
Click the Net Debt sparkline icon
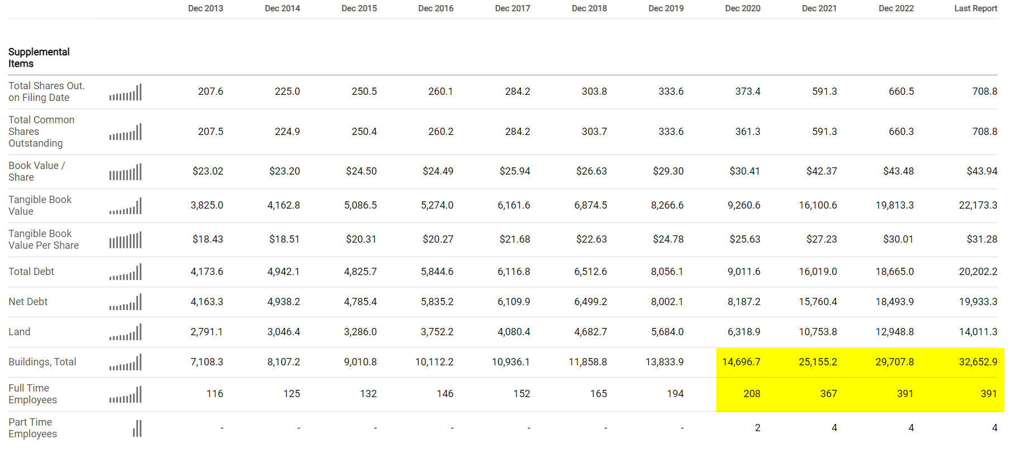[x=126, y=302]
